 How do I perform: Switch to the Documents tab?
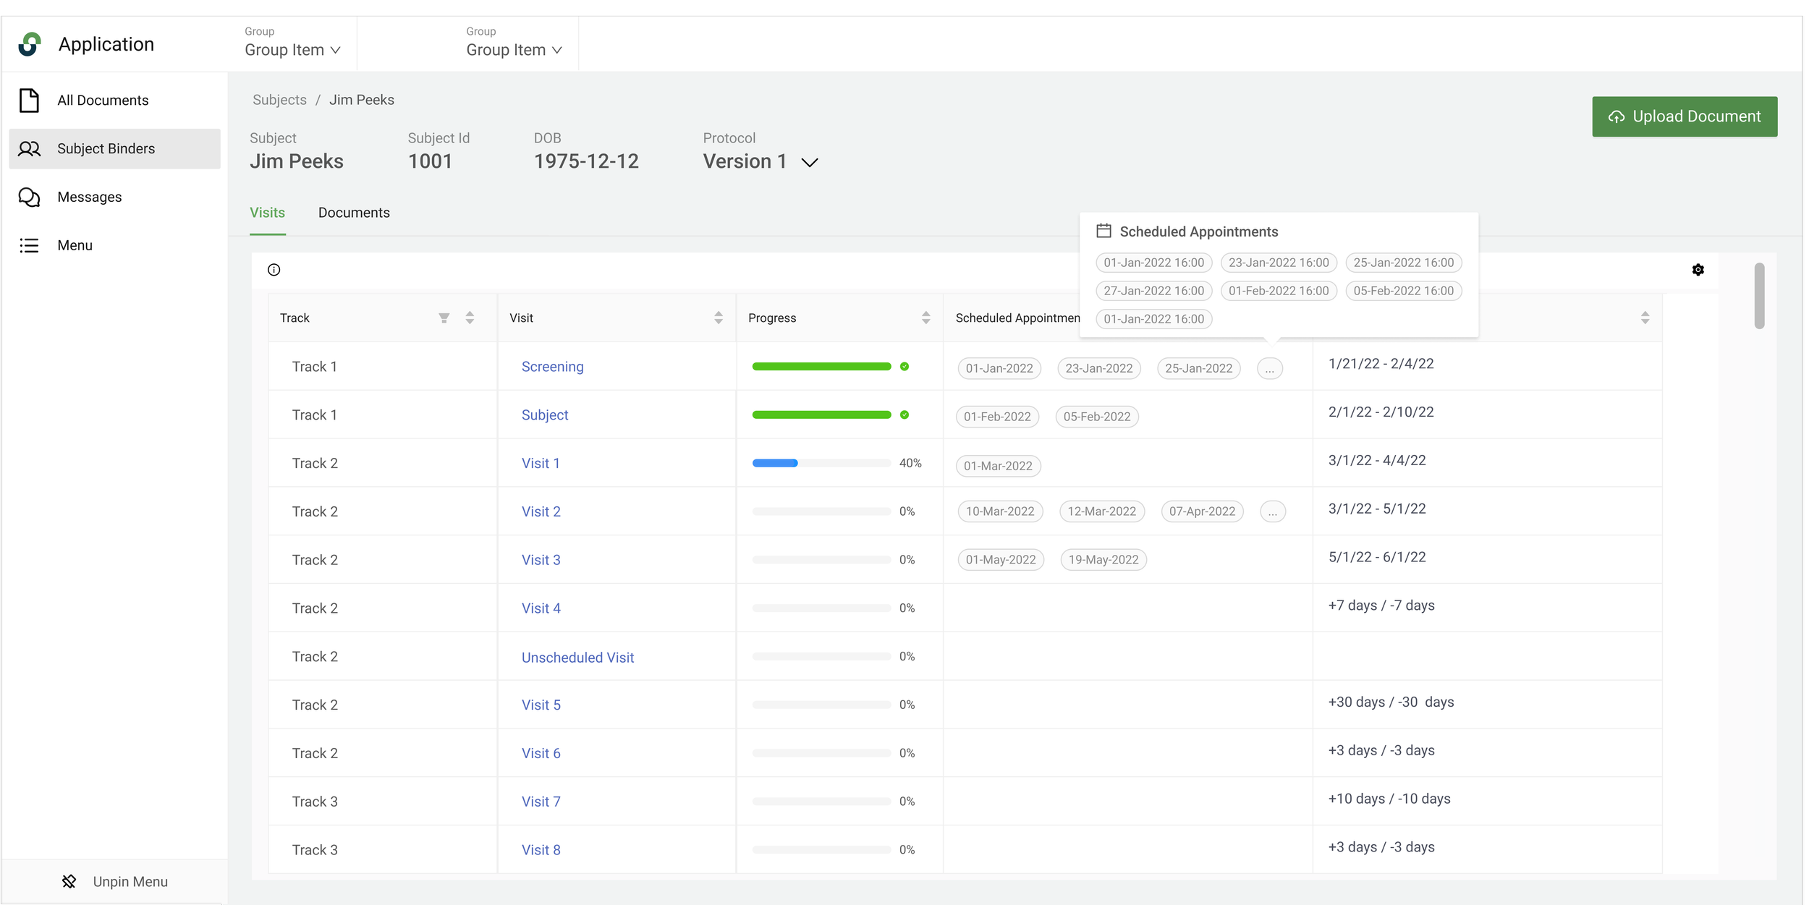pos(354,213)
